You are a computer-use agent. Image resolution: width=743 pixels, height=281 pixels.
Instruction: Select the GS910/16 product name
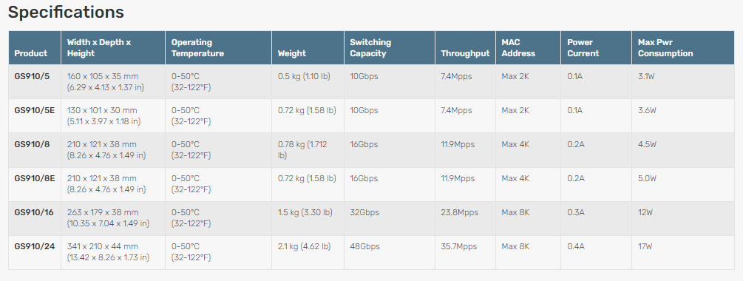(x=34, y=213)
